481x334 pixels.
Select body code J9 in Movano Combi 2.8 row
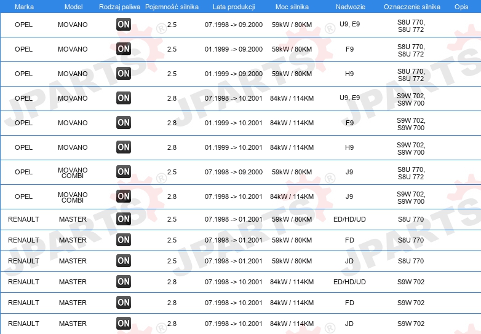point(349,196)
